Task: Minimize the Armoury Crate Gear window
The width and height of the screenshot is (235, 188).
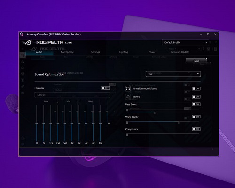Action: (x=201, y=34)
